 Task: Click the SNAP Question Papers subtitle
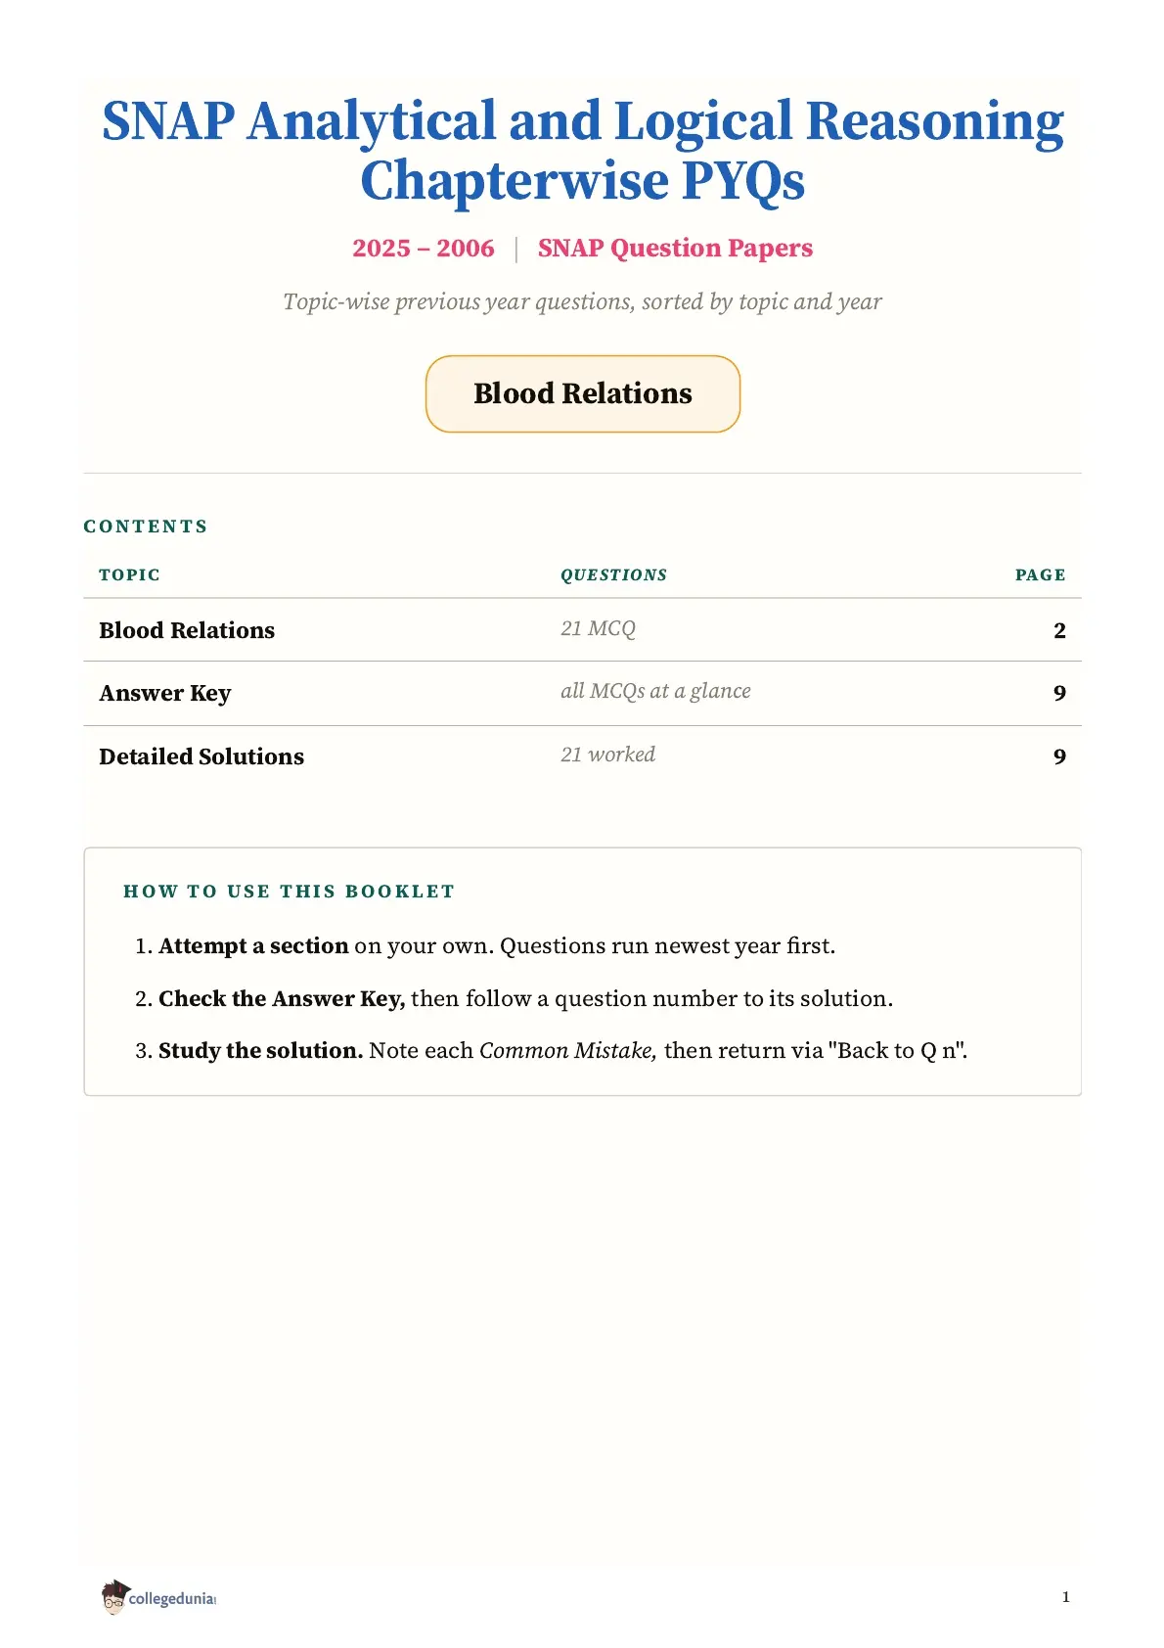point(675,249)
